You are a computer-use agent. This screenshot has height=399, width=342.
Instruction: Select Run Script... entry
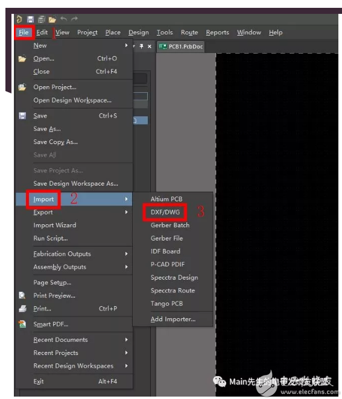click(74, 239)
